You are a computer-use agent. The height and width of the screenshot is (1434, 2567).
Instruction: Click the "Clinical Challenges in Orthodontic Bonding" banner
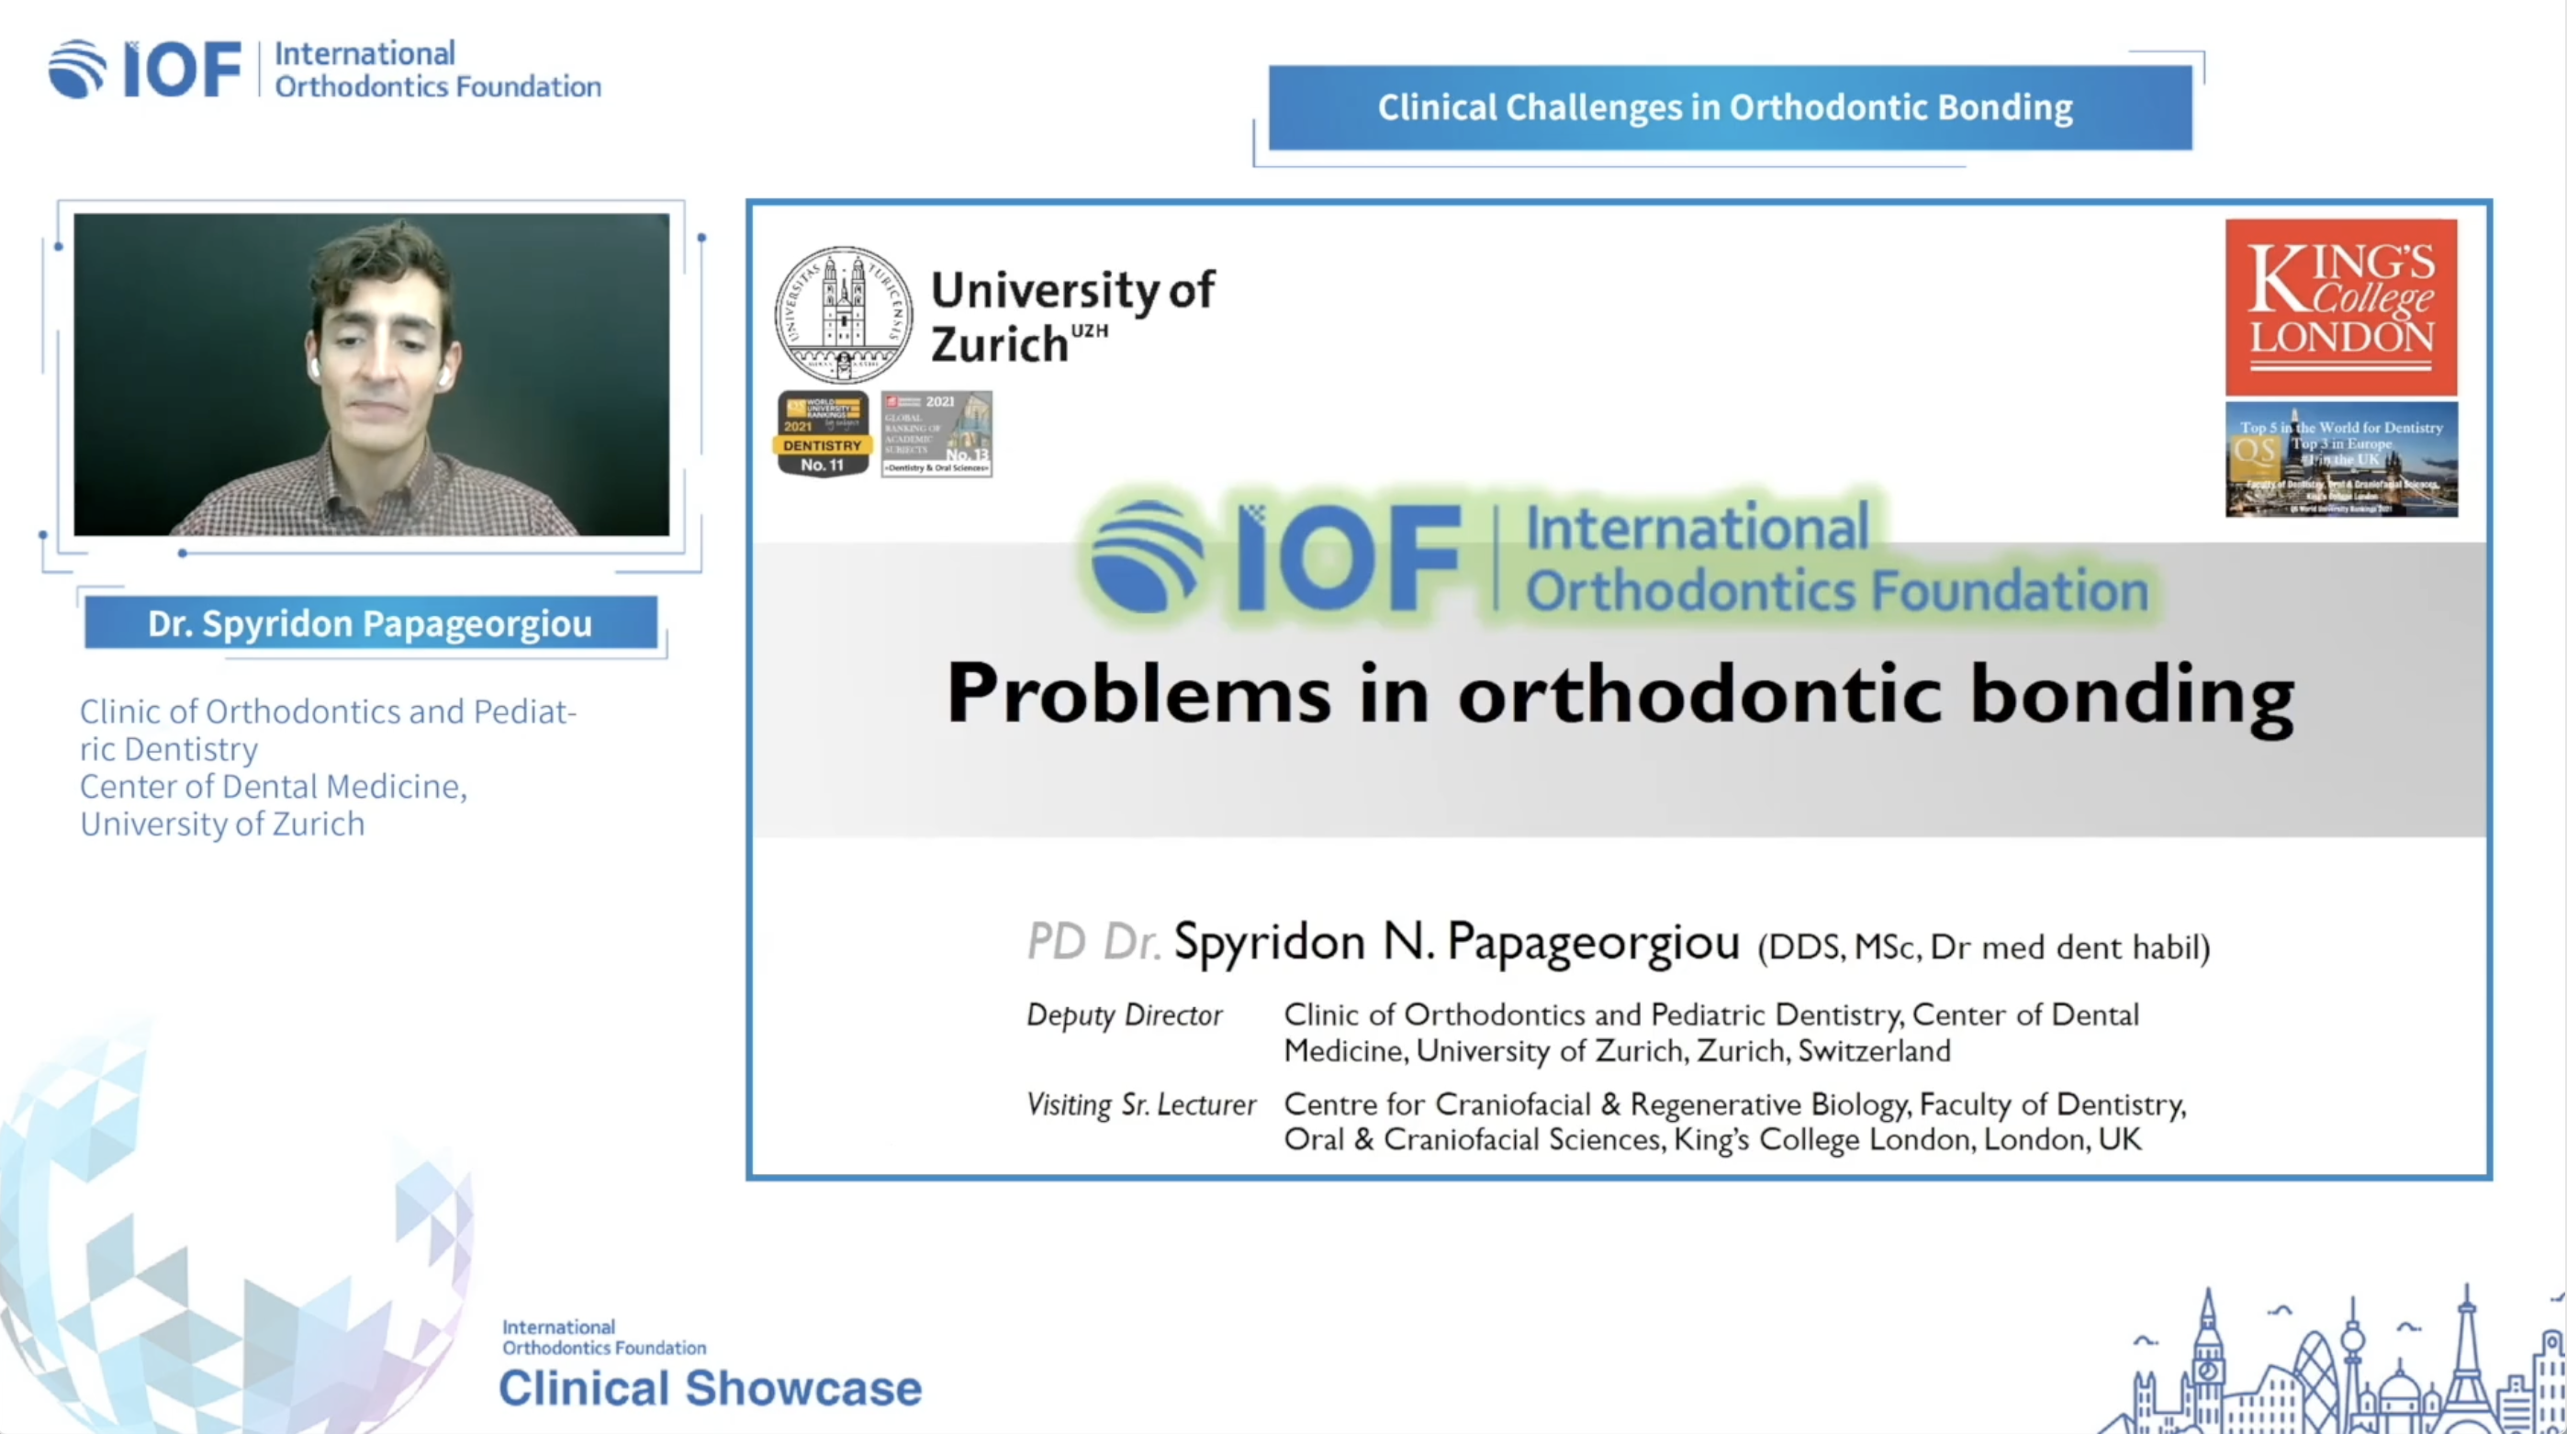[1730, 107]
